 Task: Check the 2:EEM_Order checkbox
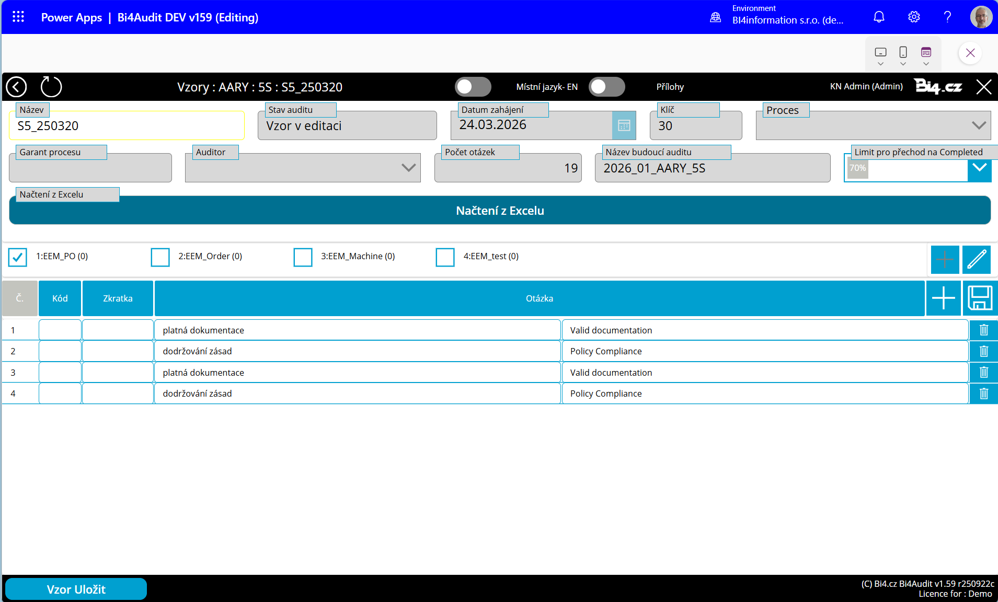pyautogui.click(x=160, y=257)
